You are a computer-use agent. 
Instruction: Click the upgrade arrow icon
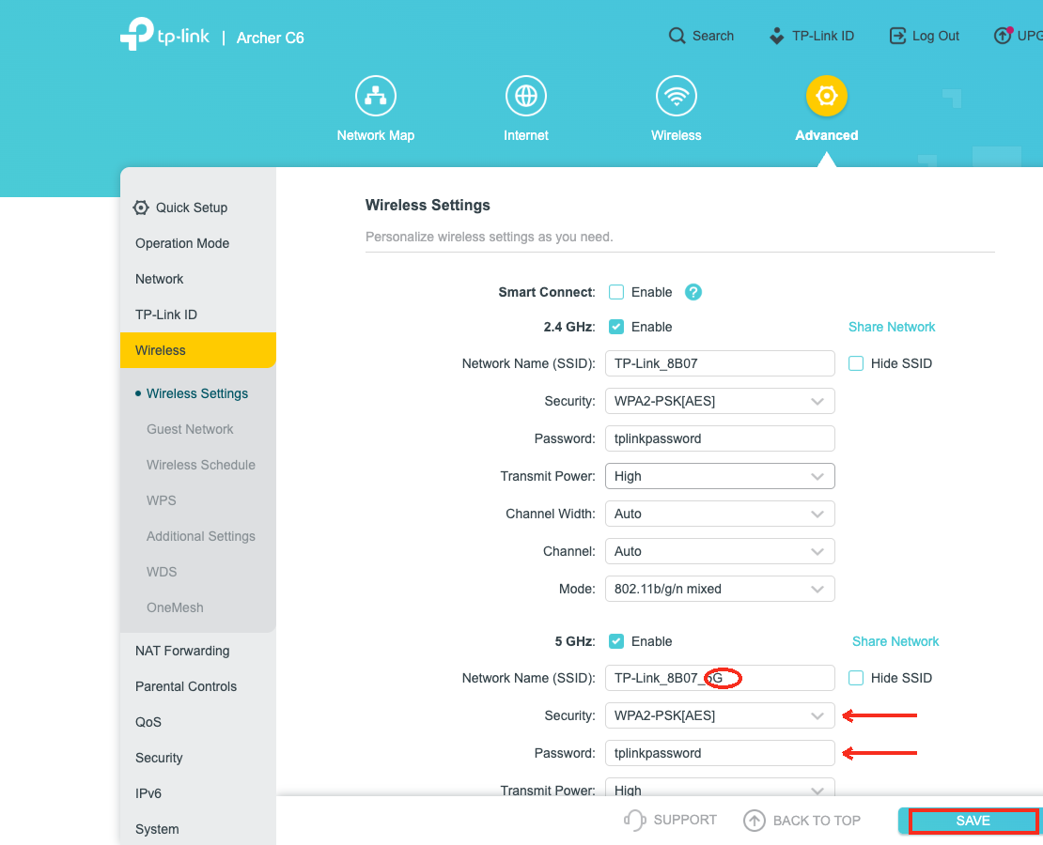[1003, 36]
